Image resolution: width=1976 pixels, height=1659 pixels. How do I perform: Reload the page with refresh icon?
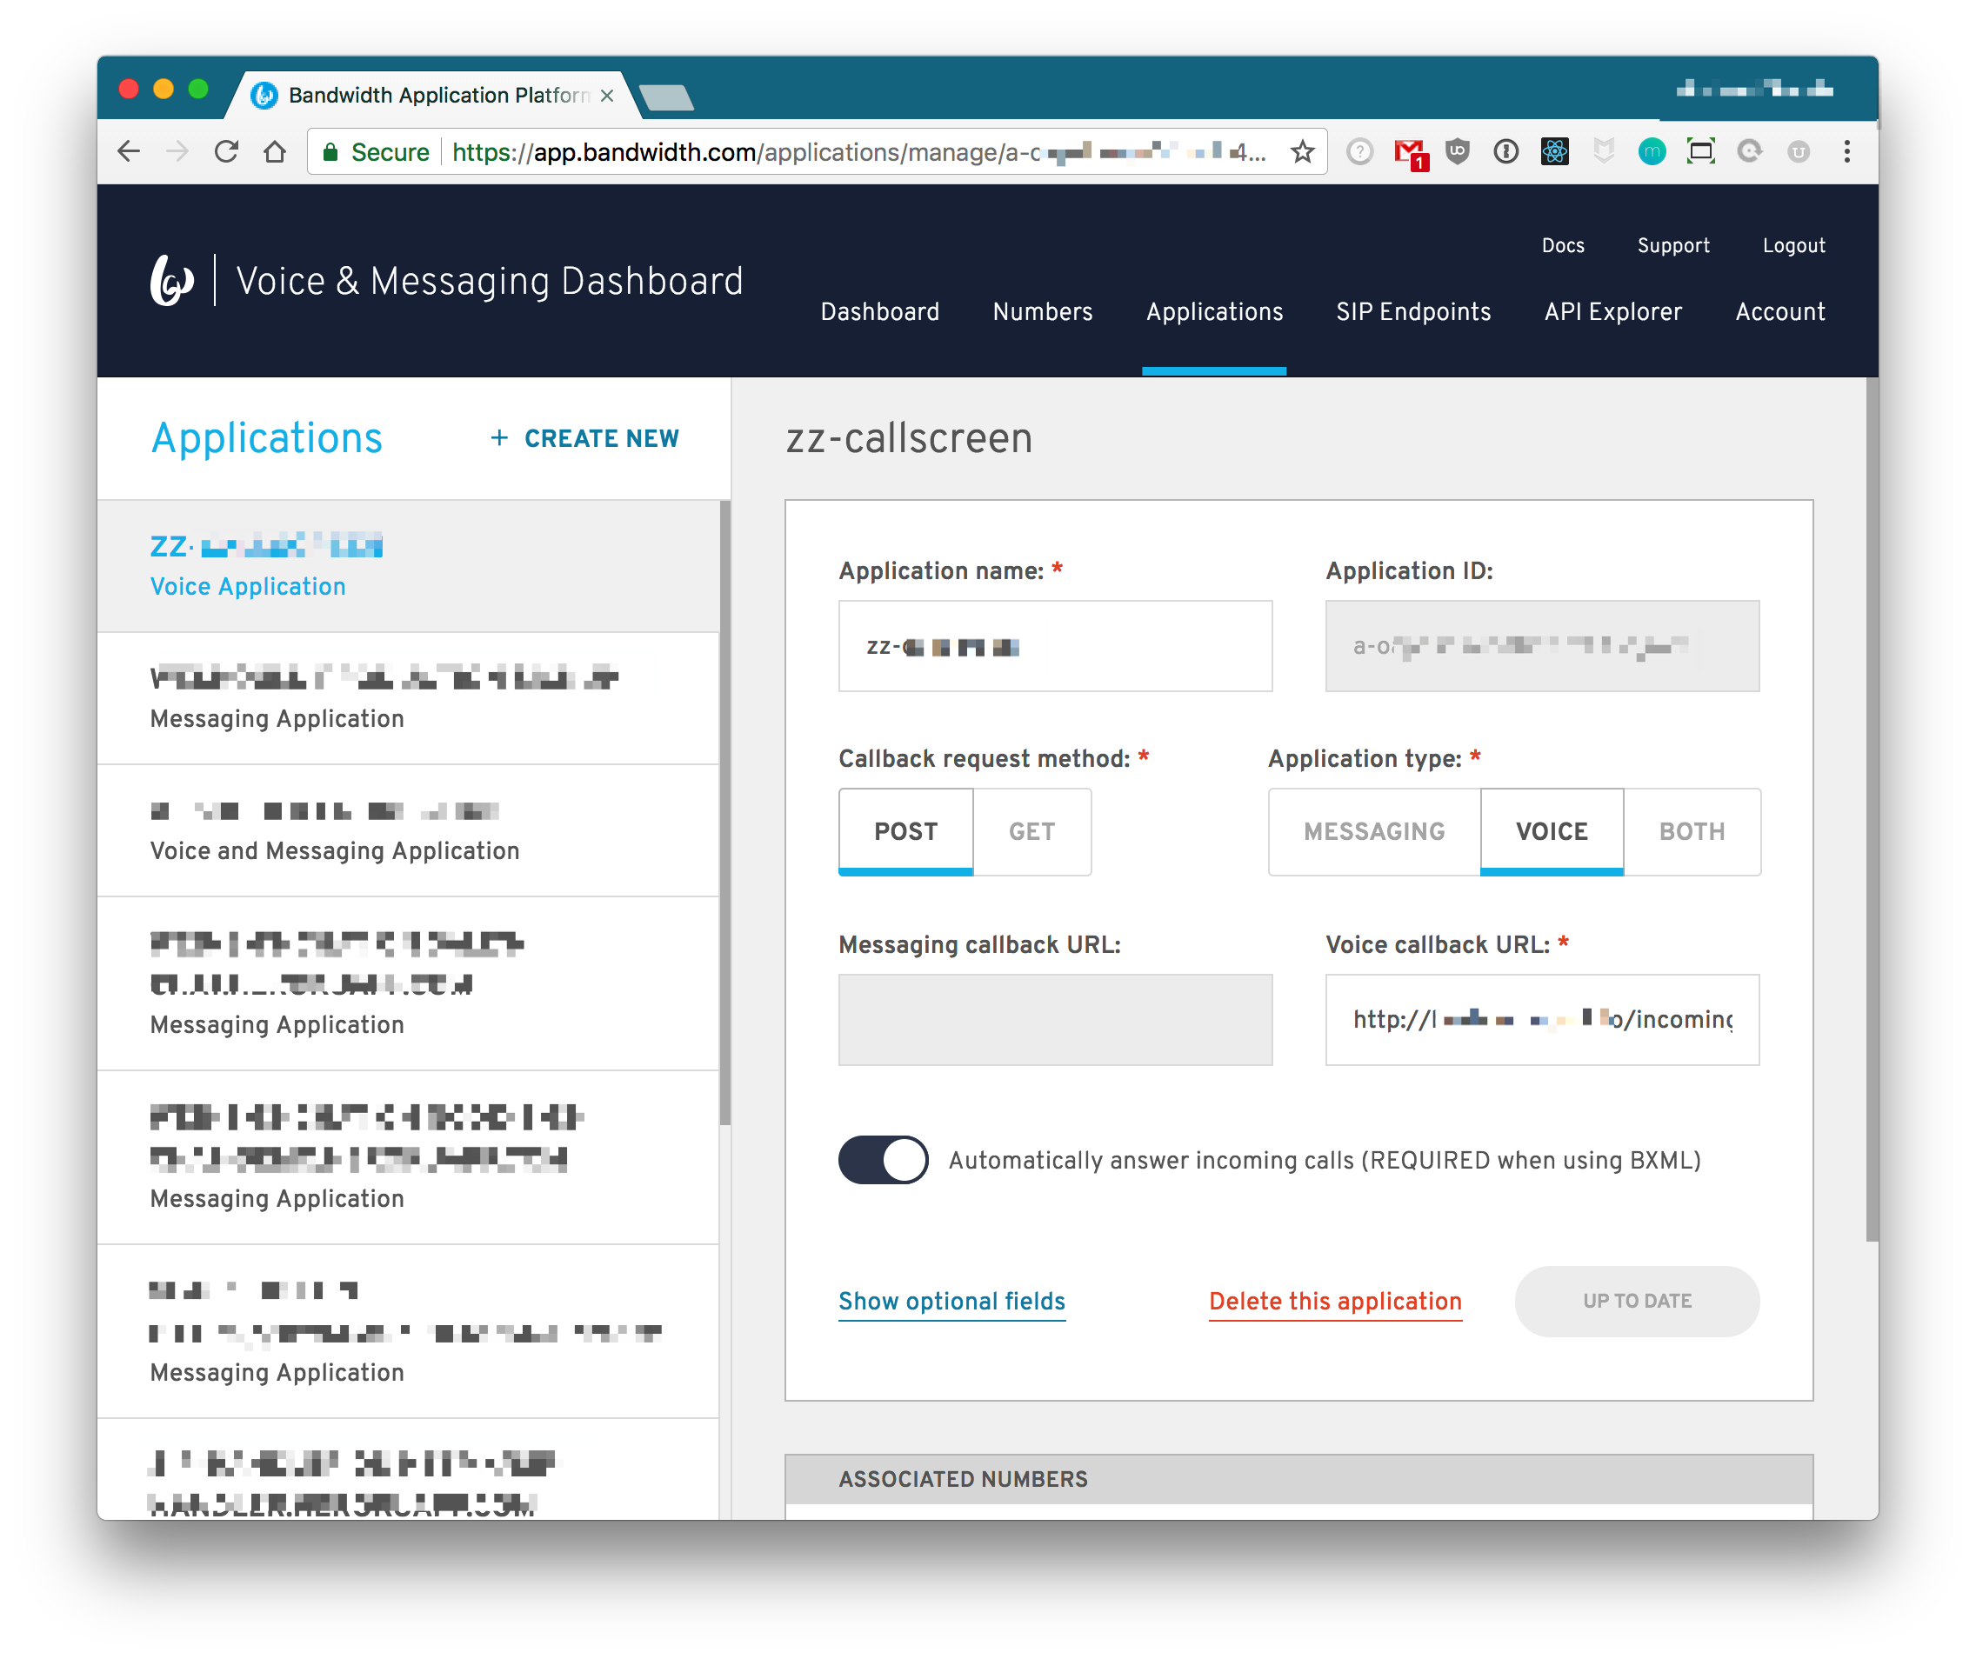pos(226,151)
